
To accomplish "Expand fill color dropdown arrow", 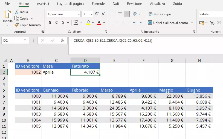I will 93,23.
